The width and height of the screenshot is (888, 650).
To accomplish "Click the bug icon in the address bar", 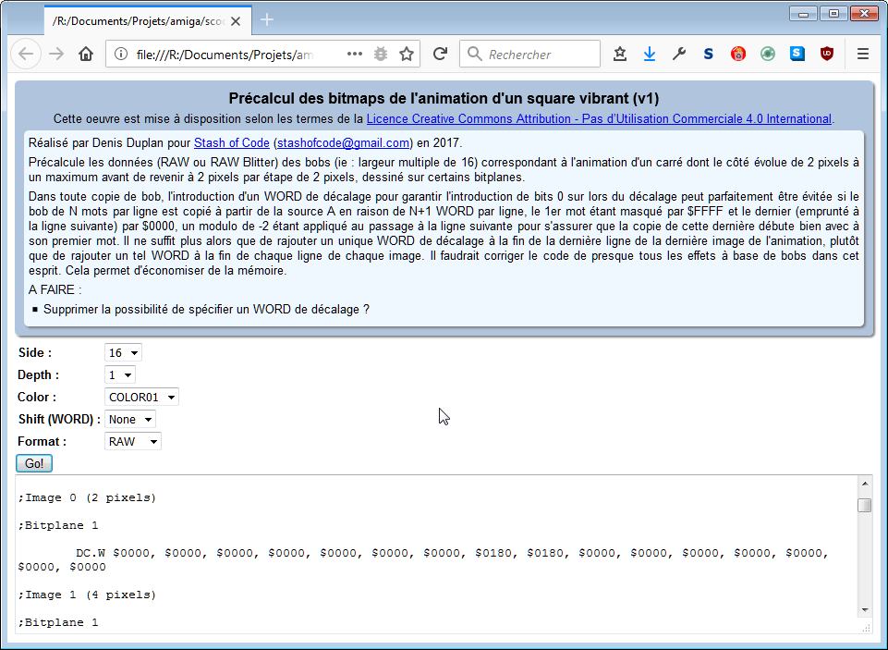I will (381, 54).
